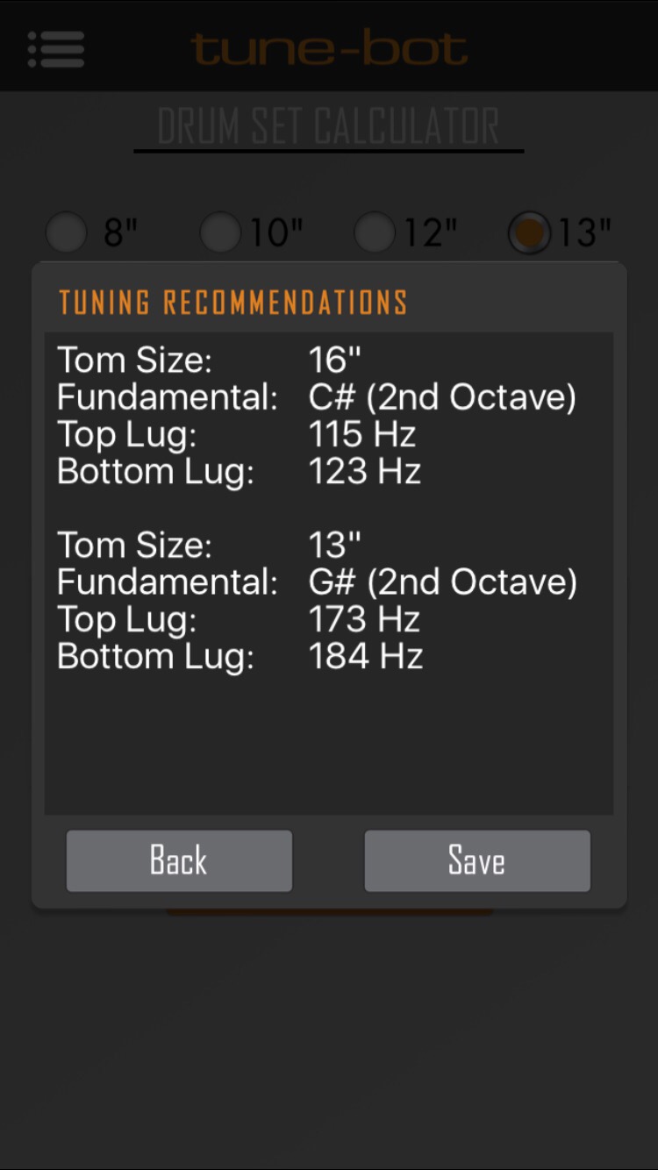Tap the 115 Hz top lug value
This screenshot has height=1170, width=658.
click(x=361, y=434)
